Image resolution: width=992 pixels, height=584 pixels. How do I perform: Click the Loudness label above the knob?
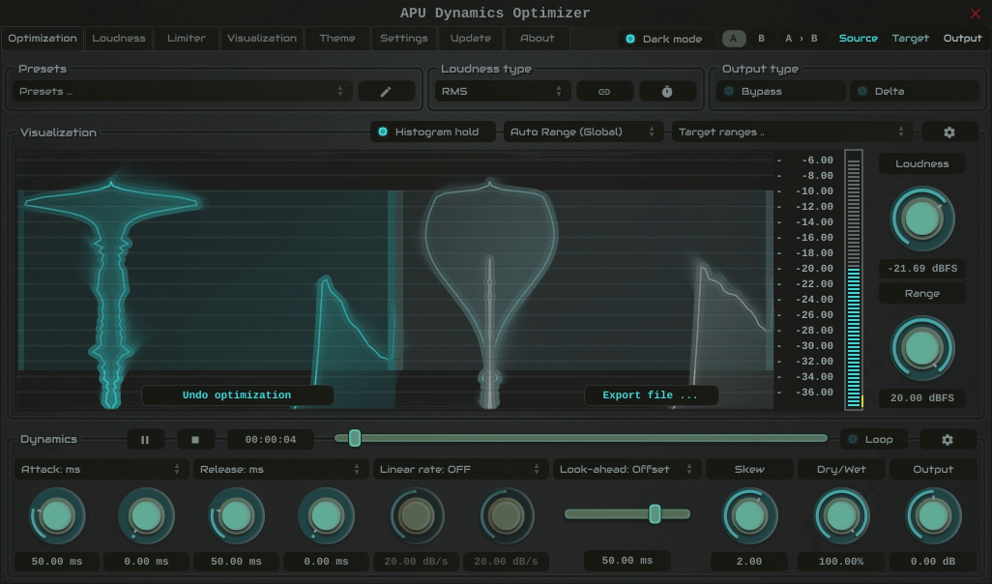click(x=921, y=163)
